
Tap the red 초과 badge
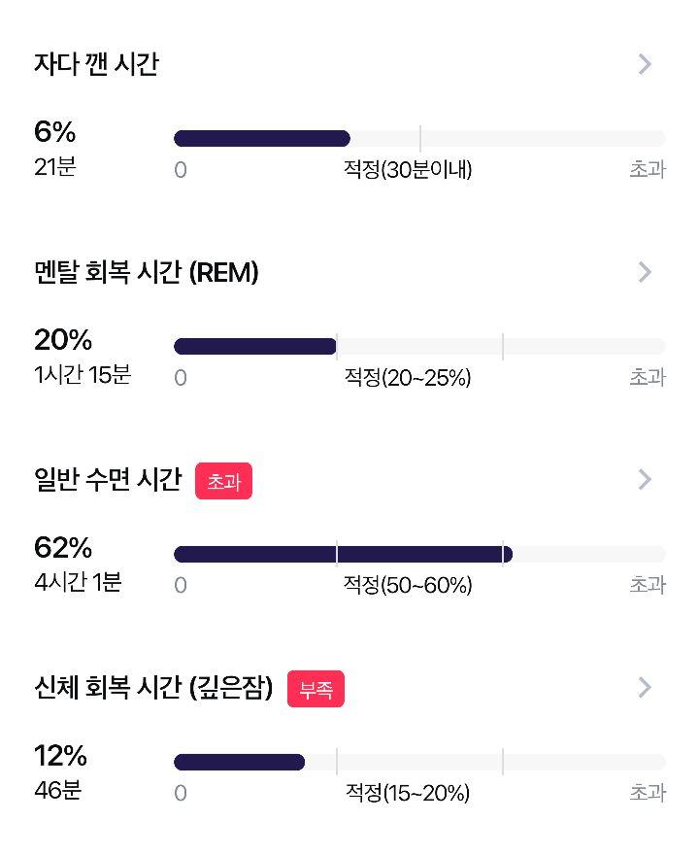[223, 481]
